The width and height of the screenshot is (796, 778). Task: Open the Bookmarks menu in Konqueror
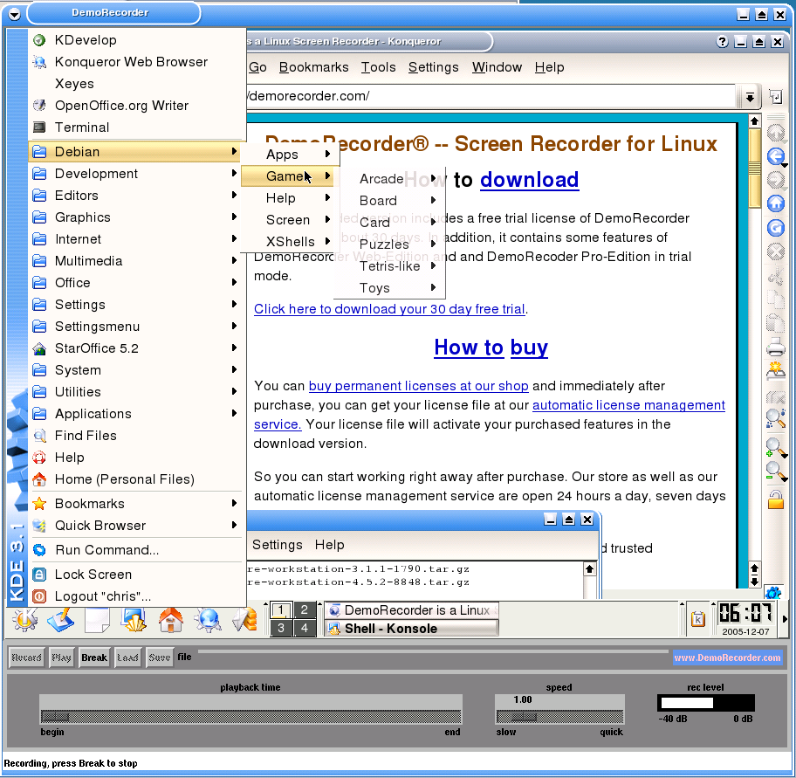click(313, 67)
